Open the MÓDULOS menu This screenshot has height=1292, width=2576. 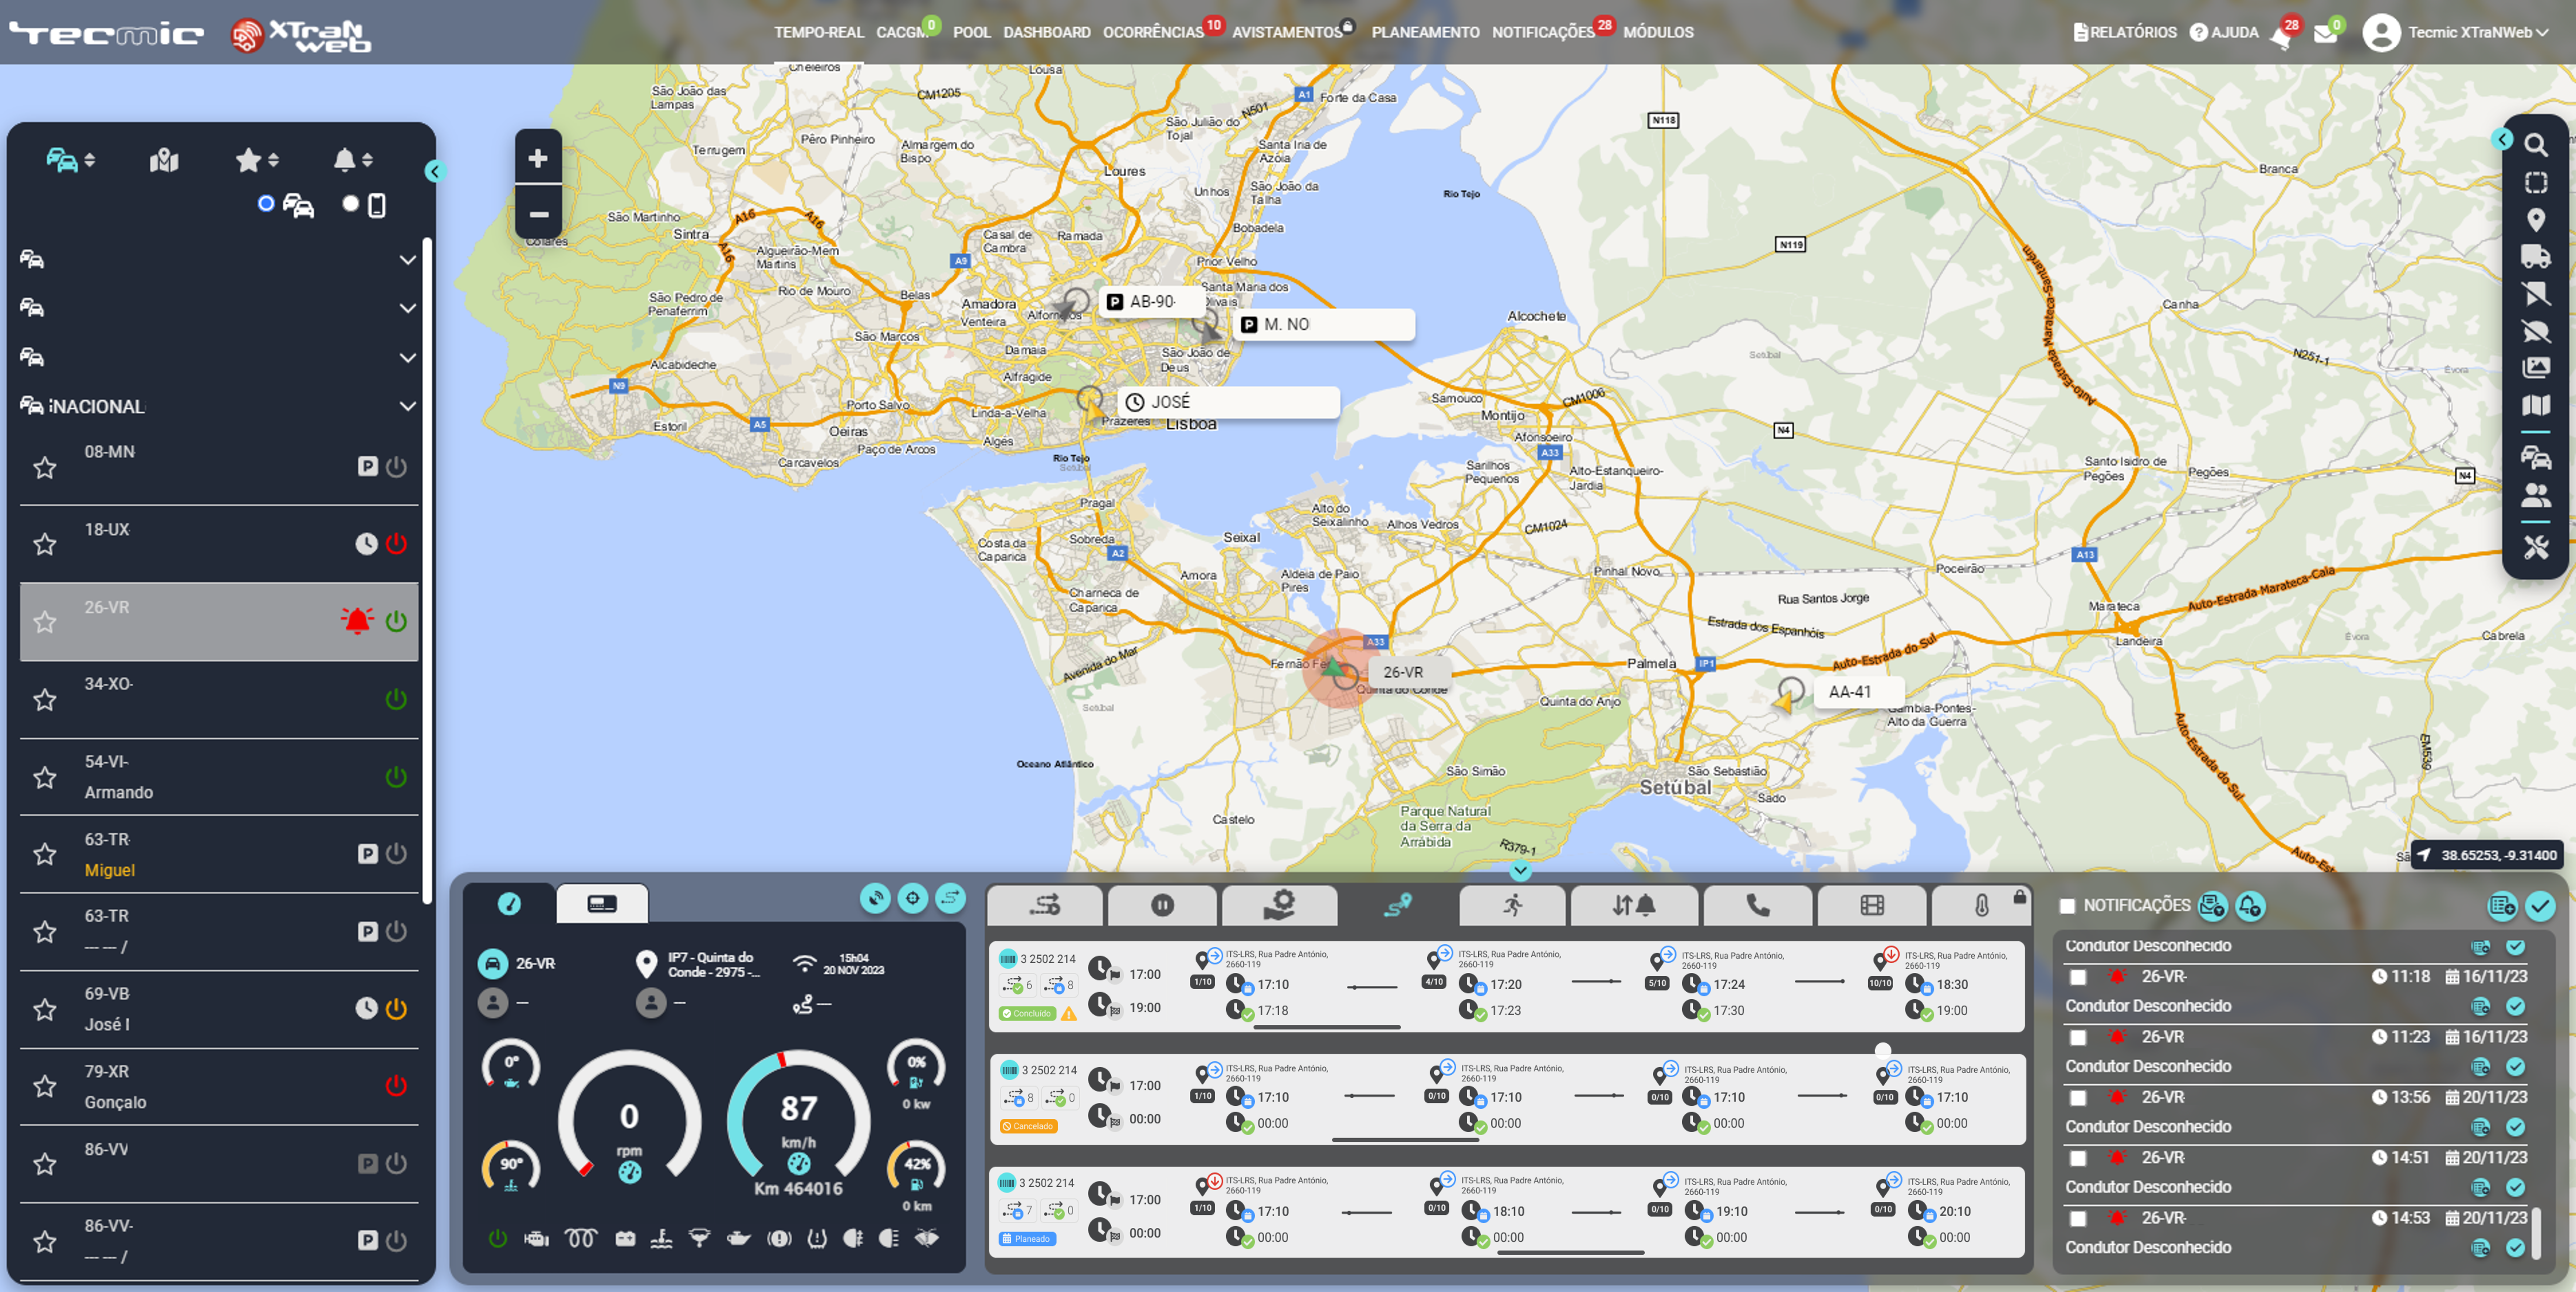(x=1658, y=32)
